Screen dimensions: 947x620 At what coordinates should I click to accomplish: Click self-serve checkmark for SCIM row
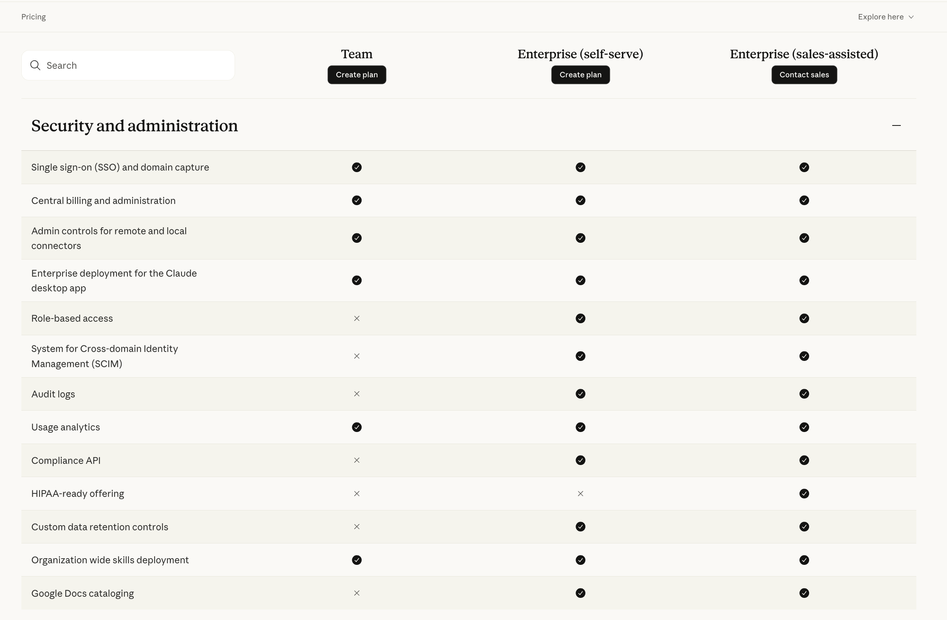(580, 356)
